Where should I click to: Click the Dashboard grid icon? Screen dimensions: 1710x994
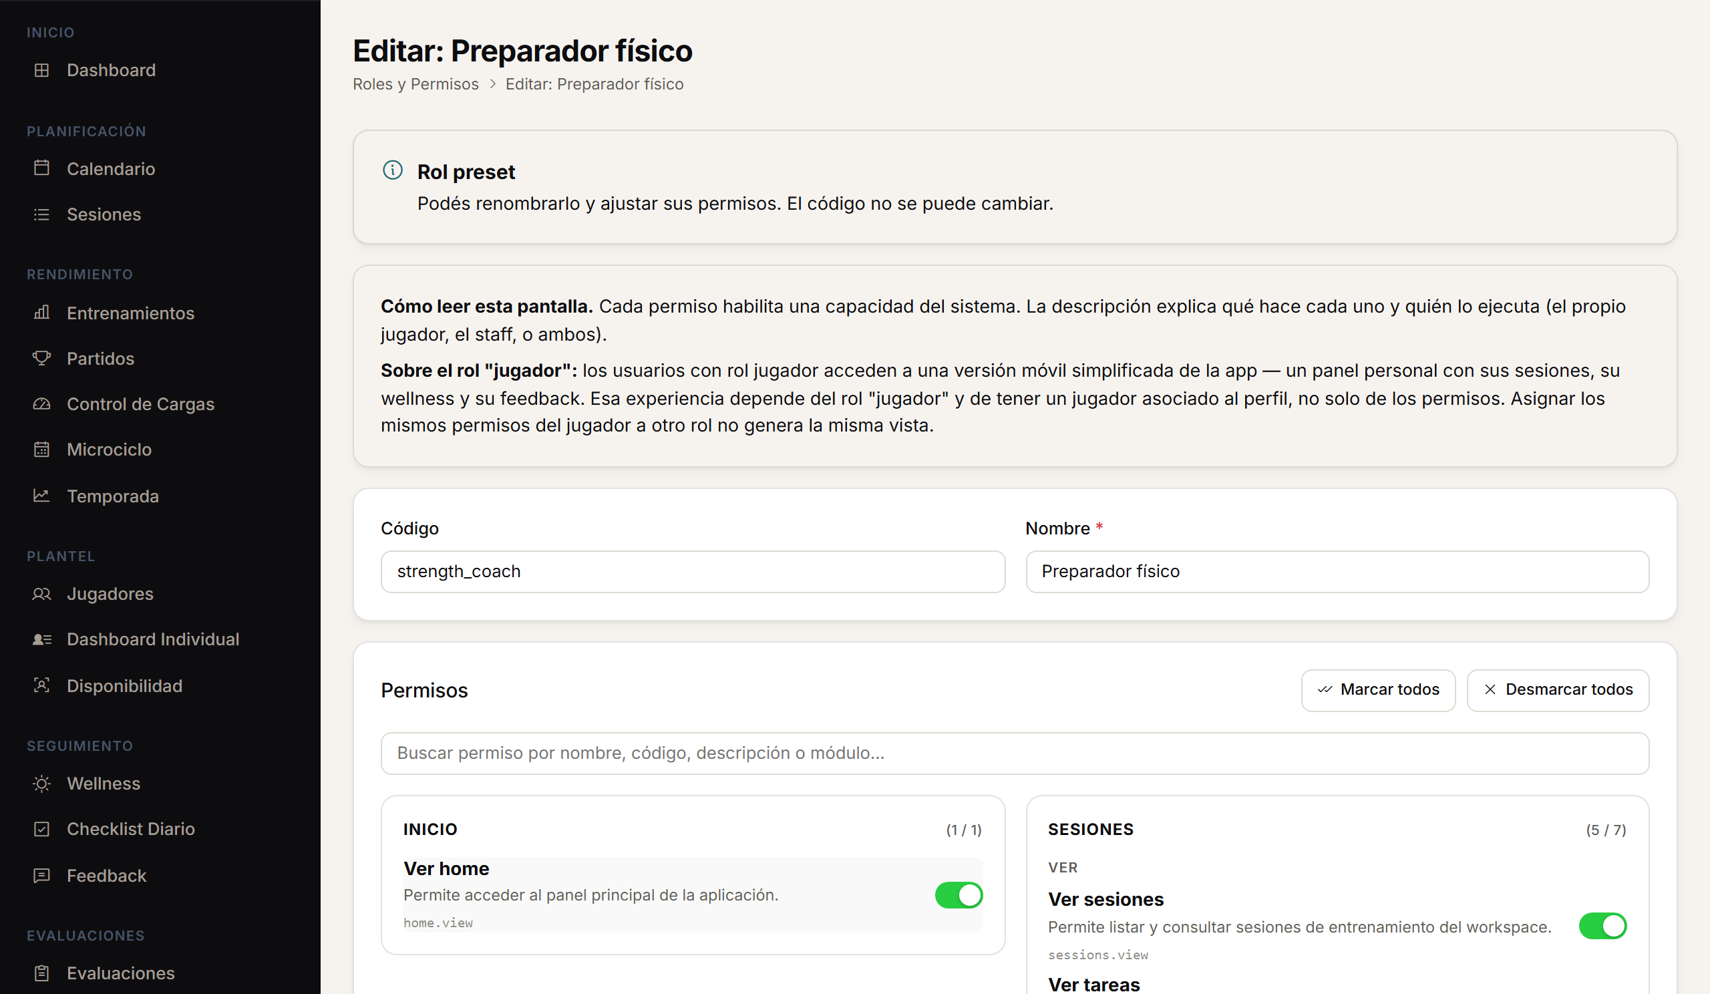click(x=41, y=70)
